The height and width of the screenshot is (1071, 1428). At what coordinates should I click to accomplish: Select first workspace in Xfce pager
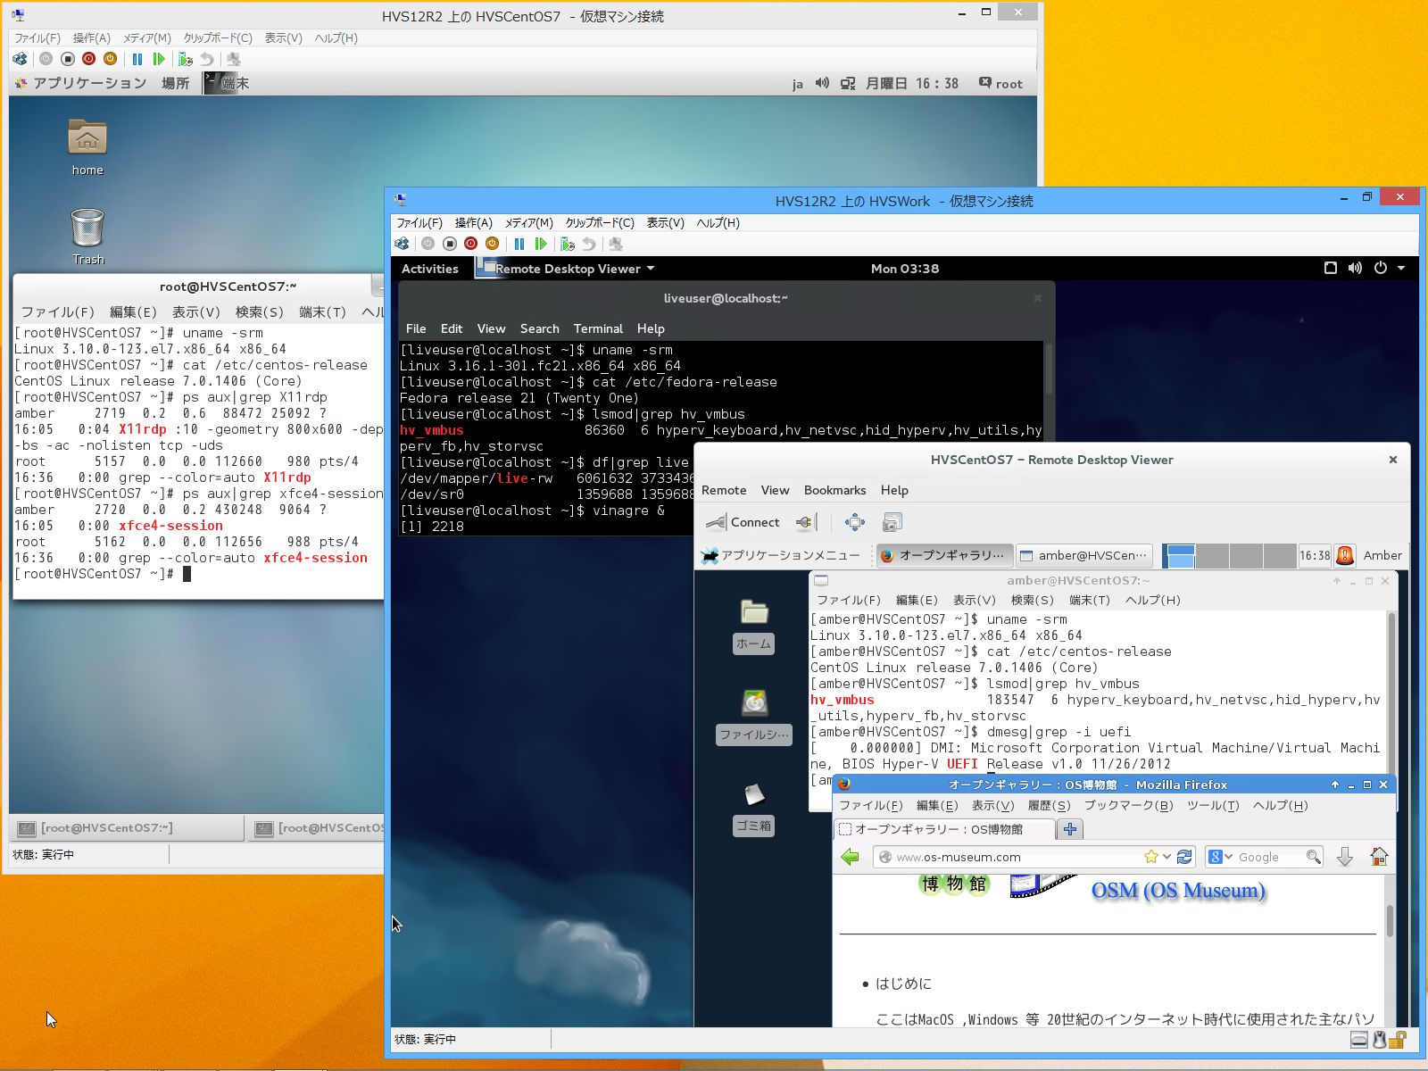click(1179, 555)
